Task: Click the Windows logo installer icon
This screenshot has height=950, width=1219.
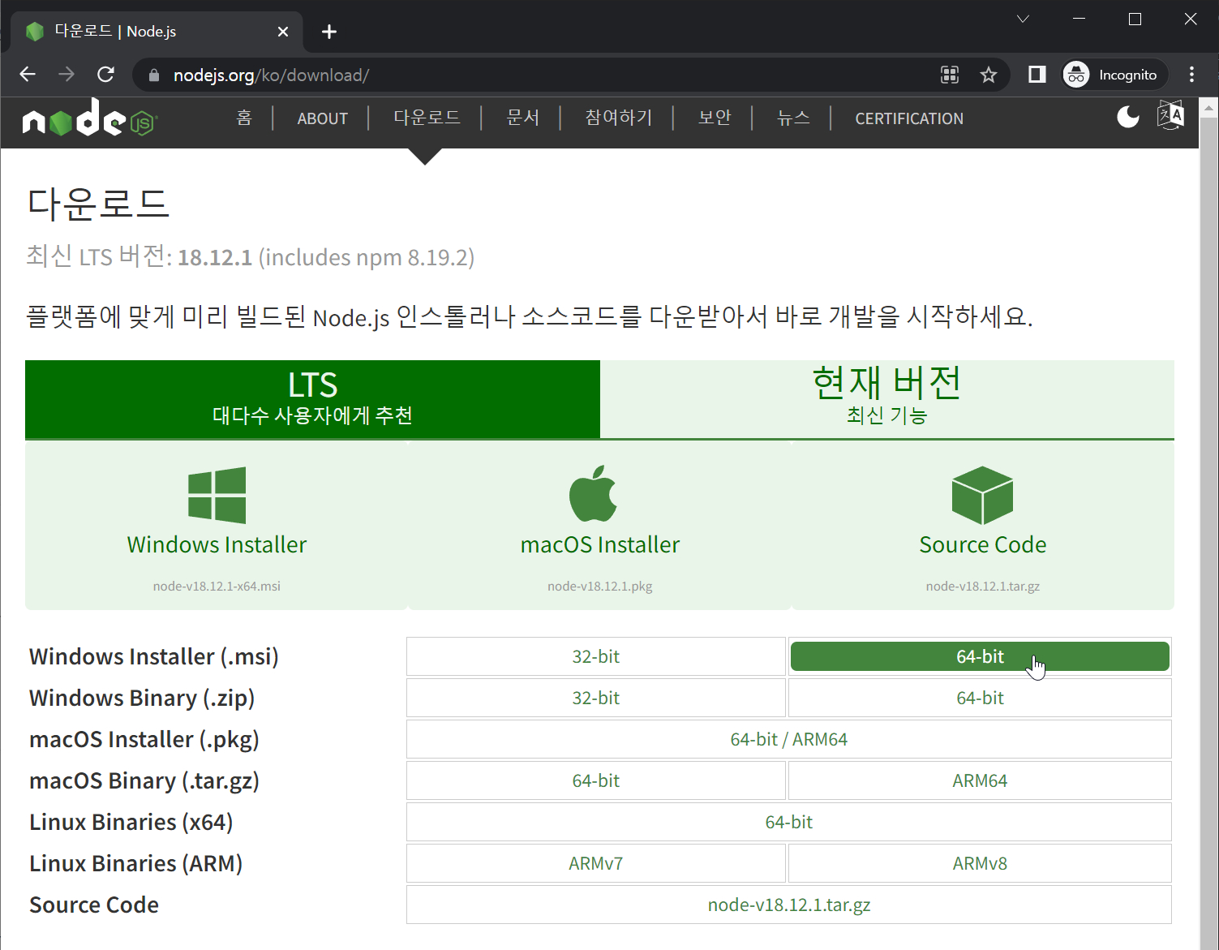Action: click(217, 495)
